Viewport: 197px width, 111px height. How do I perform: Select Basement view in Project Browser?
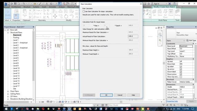(x=17, y=35)
